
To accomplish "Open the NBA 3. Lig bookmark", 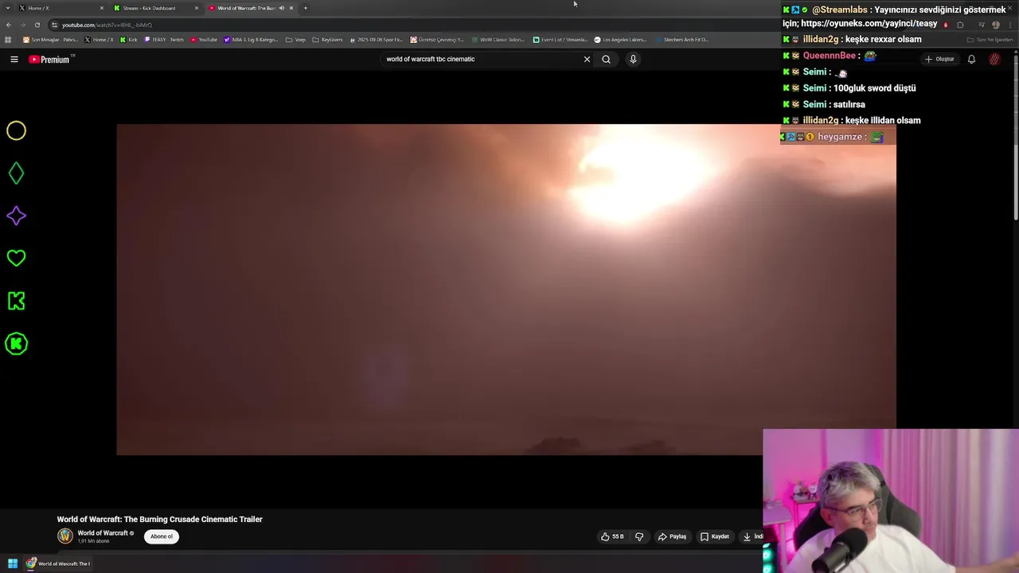I will (252, 39).
